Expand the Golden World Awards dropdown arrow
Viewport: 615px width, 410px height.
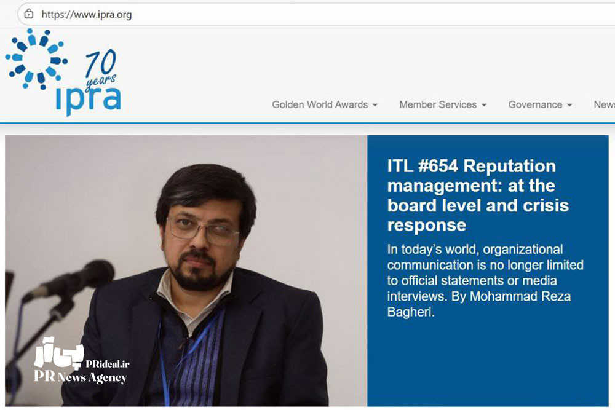pos(375,105)
